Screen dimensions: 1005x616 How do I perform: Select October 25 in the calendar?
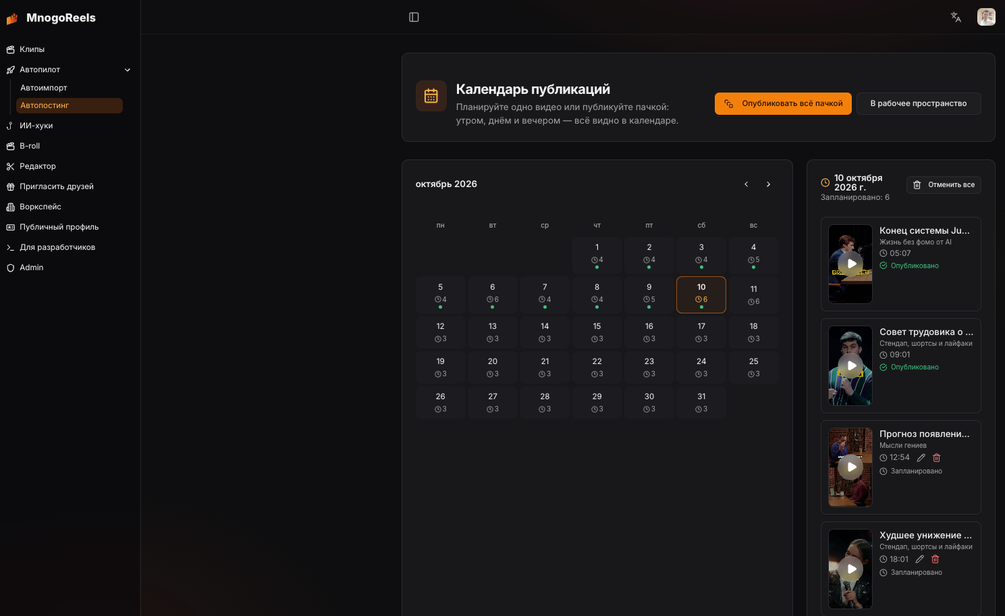click(x=753, y=367)
